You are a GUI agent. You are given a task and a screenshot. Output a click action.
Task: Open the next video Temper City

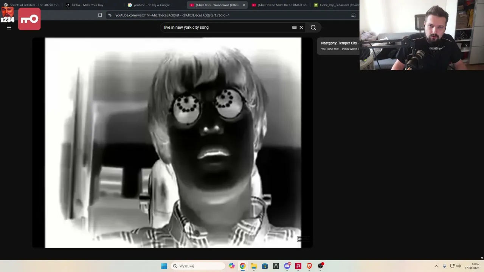pos(340,43)
